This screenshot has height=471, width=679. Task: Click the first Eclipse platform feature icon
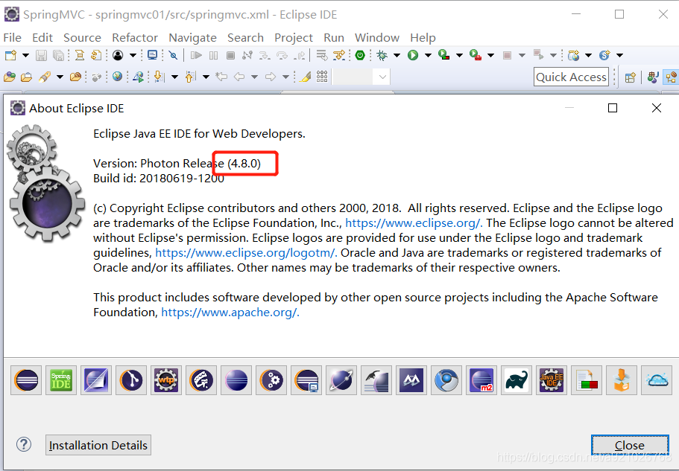click(x=26, y=380)
